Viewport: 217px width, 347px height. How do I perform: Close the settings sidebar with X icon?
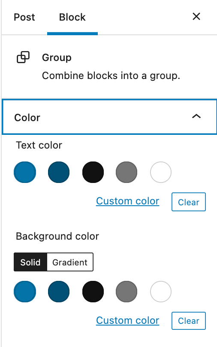click(x=196, y=16)
